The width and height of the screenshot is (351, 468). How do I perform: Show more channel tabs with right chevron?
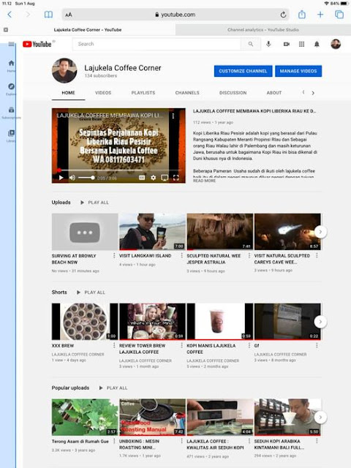[x=313, y=93]
